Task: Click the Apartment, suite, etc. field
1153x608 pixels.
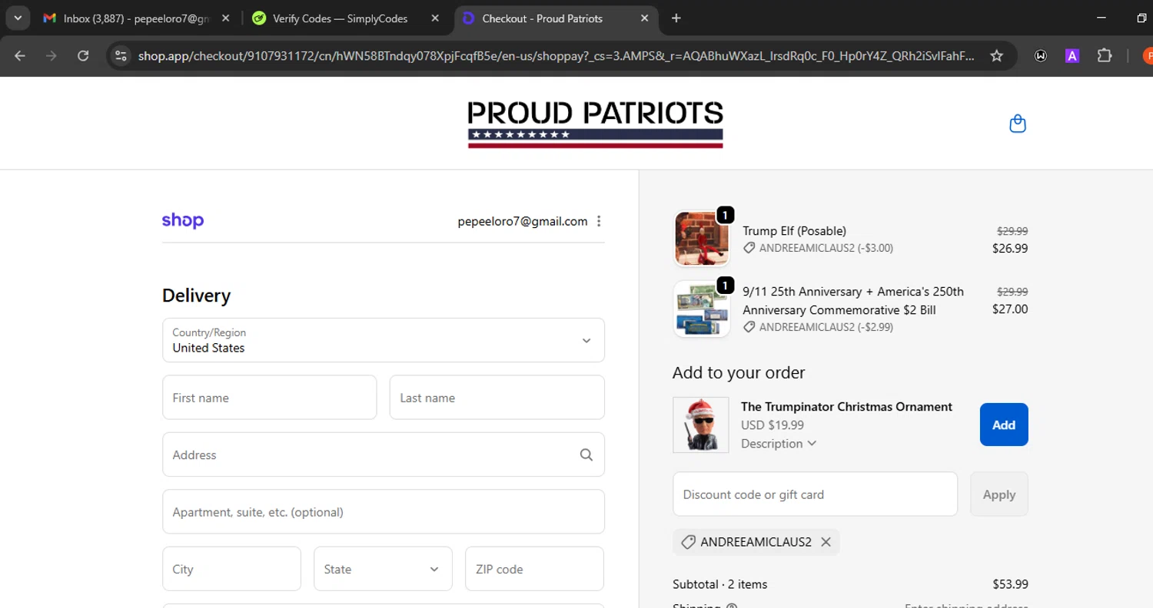Action: [x=384, y=511]
